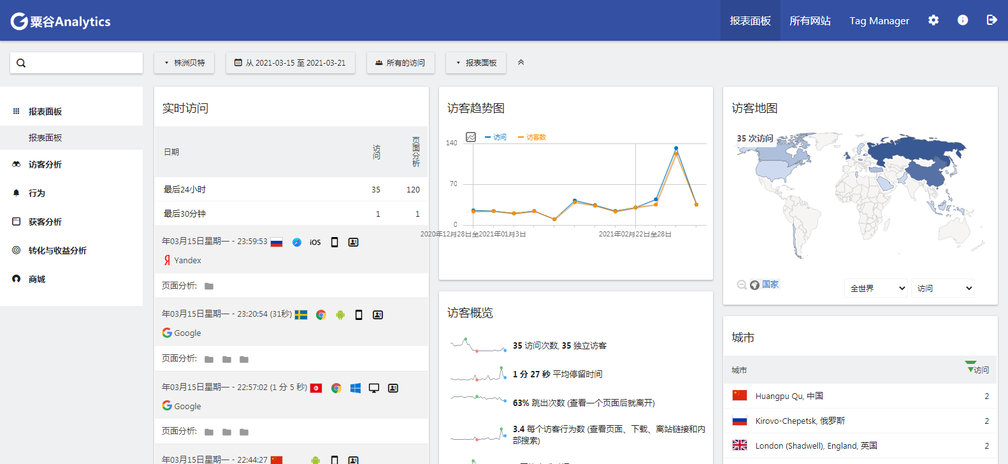
Task: Click desktop monitor icon in 22:57:02 visit
Action: [x=374, y=388]
